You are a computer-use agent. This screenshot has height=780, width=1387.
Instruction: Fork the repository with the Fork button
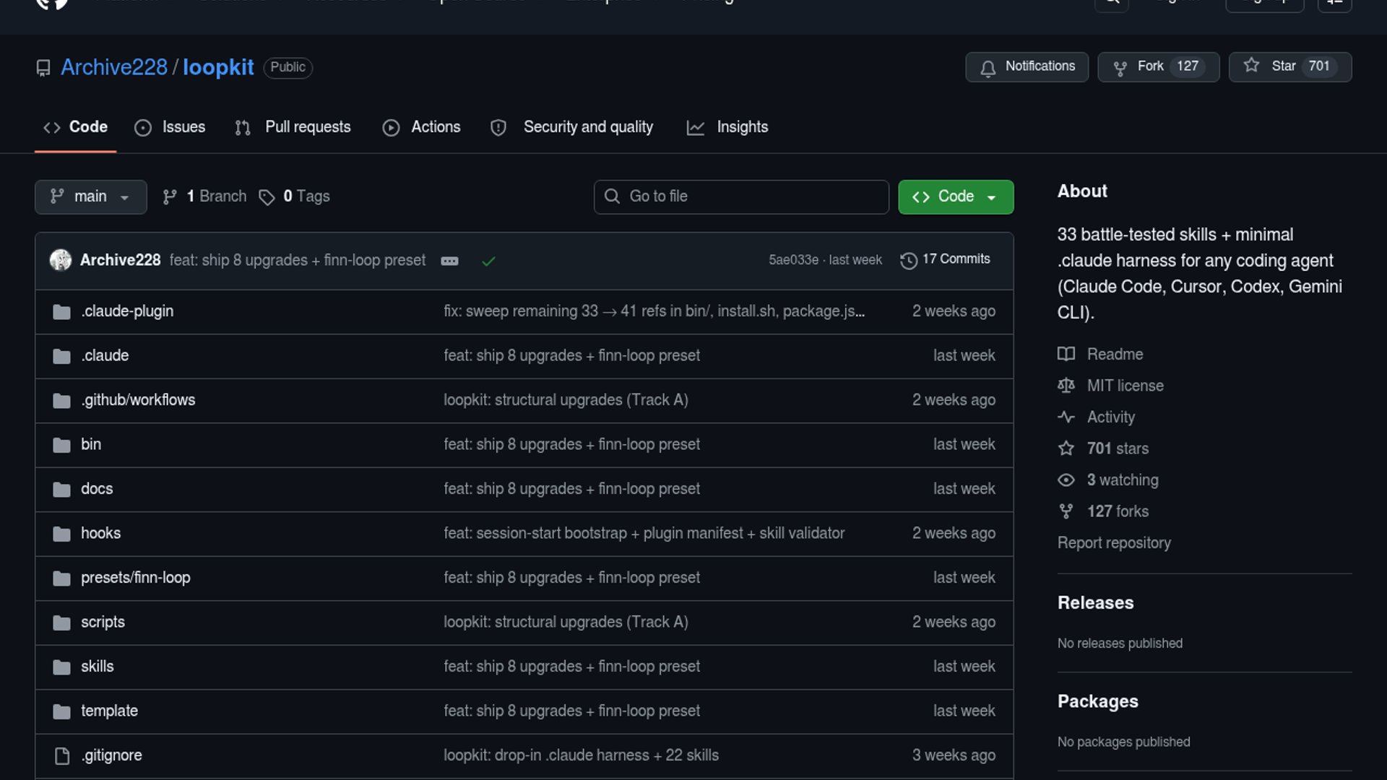[1158, 66]
